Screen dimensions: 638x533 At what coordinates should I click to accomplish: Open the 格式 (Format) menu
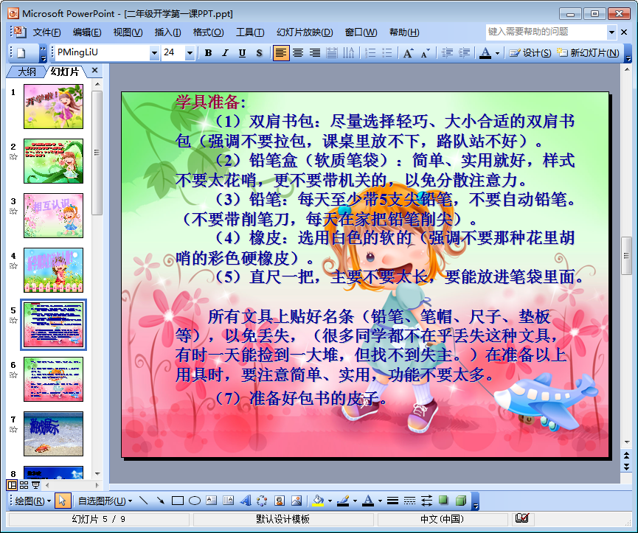[208, 32]
